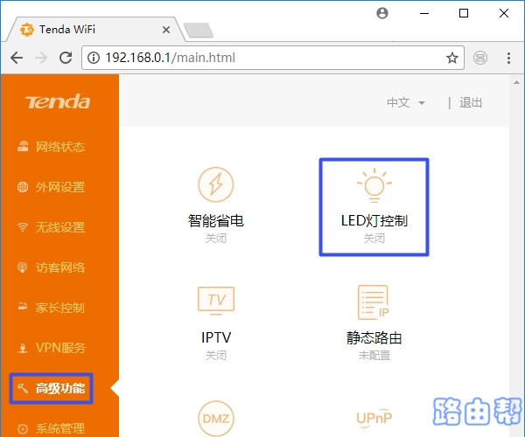The image size is (525, 437).
Task: Open the IPTV television icon
Action: coord(215,302)
